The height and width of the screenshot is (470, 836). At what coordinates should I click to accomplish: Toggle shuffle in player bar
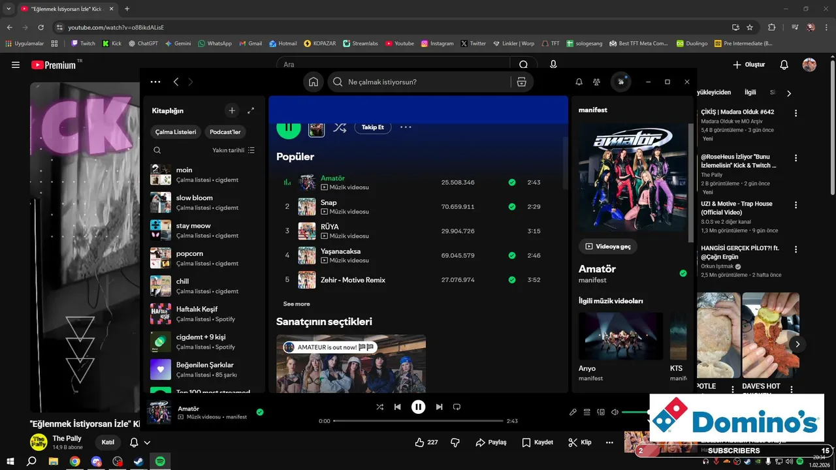click(x=379, y=407)
